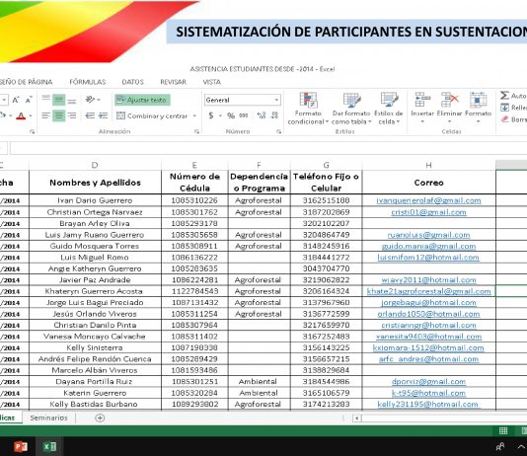Expand the Combinar y centrar dropdown arrow
This screenshot has height=456, width=527.
pyautogui.click(x=194, y=115)
